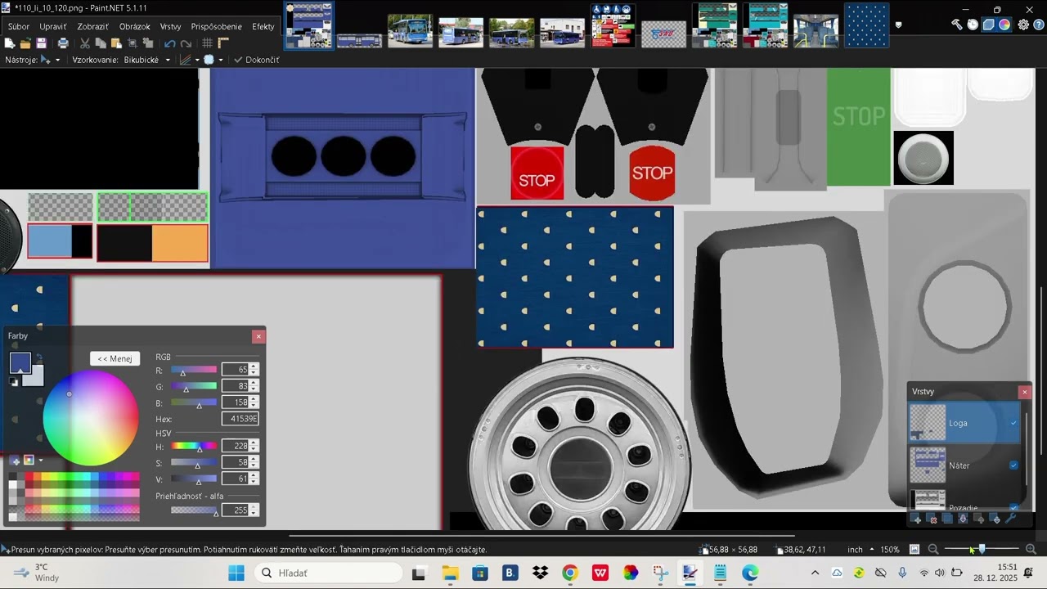Open the Settings gear icon
Screen dimensions: 1047x589
pos(1023,25)
